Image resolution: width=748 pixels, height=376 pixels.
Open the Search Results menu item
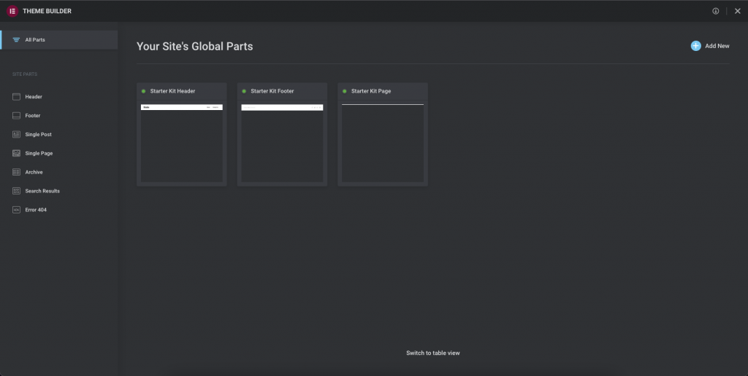tap(42, 191)
